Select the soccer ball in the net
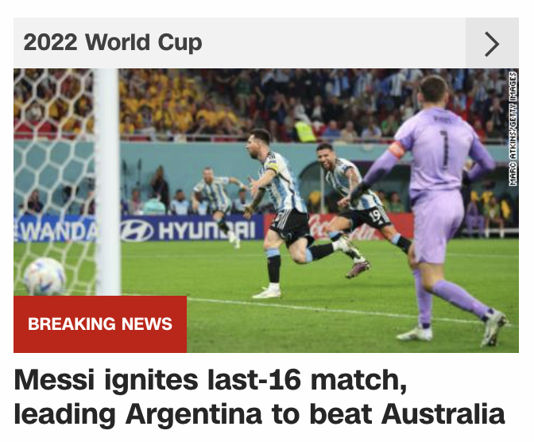 pos(44,277)
